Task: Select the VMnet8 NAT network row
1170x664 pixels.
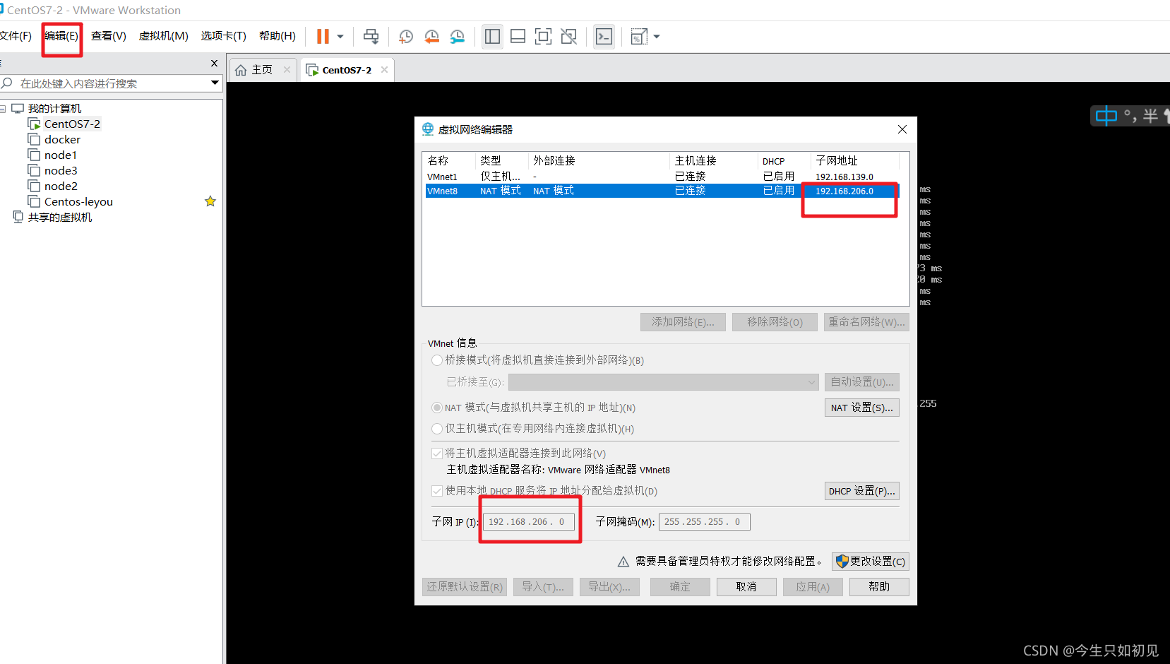Action: click(x=662, y=191)
